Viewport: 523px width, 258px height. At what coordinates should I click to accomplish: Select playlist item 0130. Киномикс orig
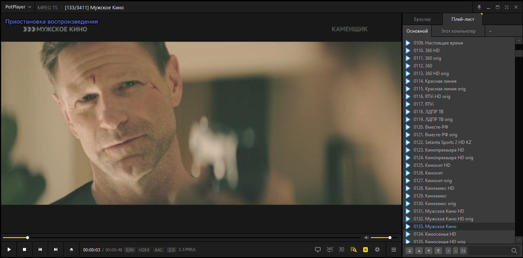pyautogui.click(x=459, y=204)
